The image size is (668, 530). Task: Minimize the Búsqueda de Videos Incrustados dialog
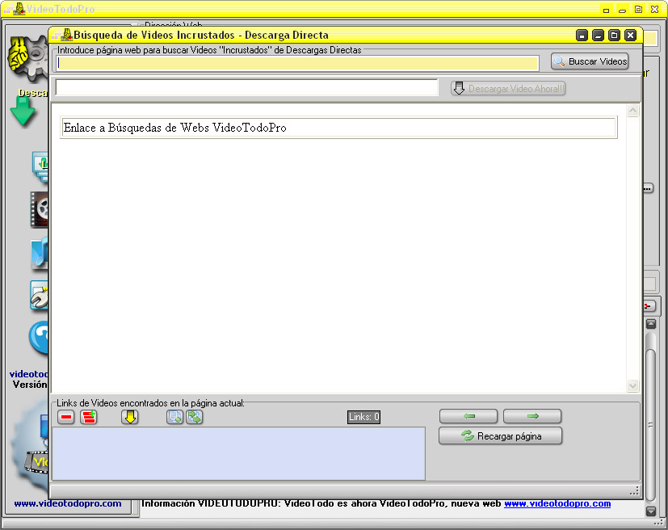[x=599, y=36]
